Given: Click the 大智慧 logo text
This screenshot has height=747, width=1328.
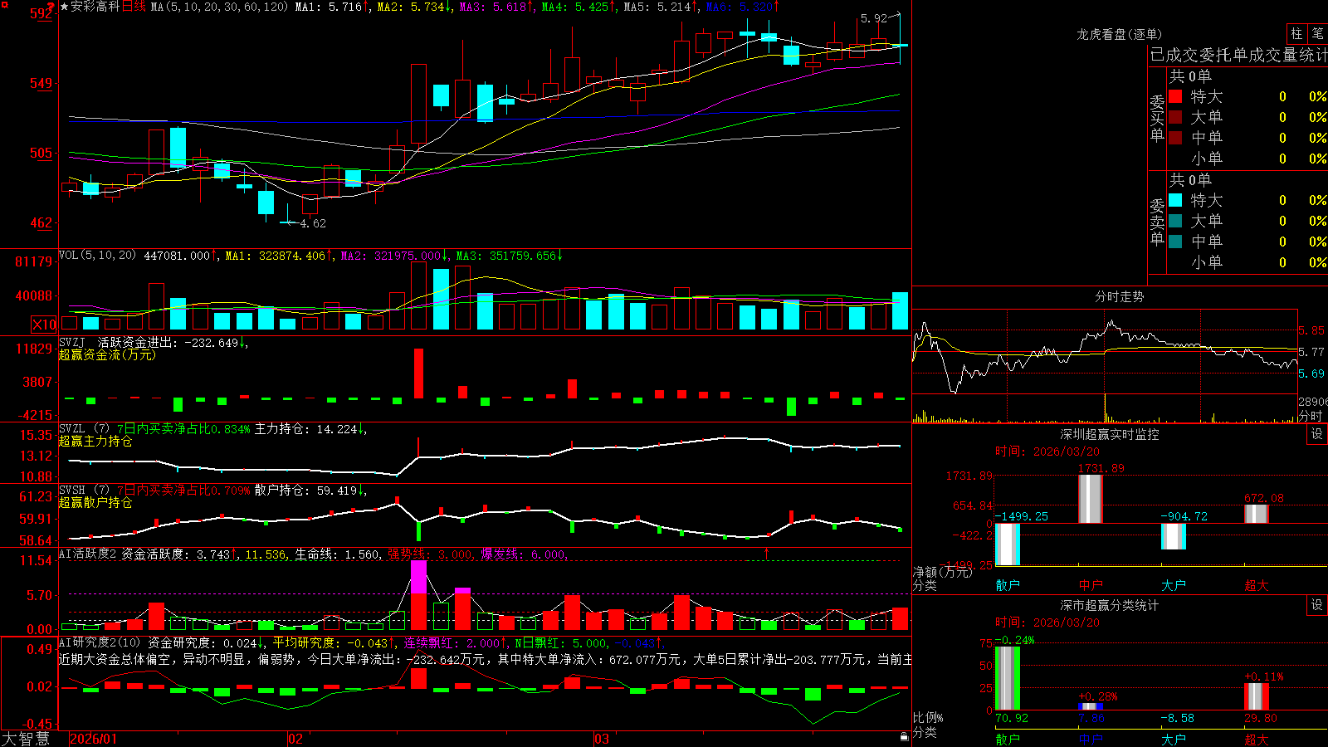Looking at the screenshot, I should (26, 738).
